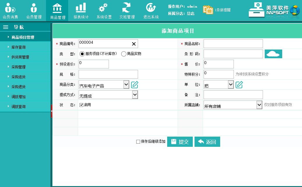Edit product categories via pencil icon
This screenshot has height=187, width=302.
point(135,85)
